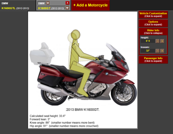
Task: Click the Calculated seat height 33.4" text
Action: coord(48,116)
